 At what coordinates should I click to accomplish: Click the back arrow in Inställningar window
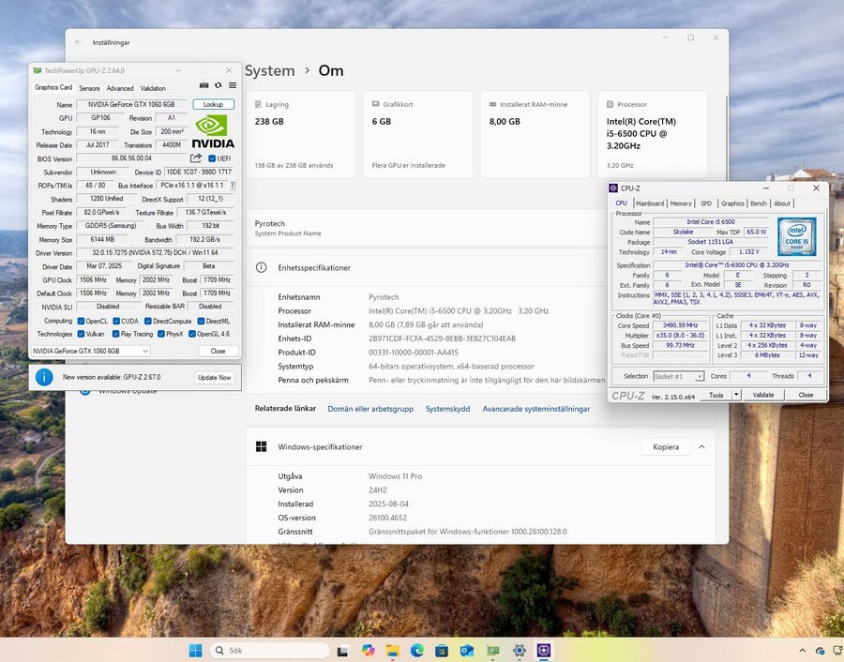pyautogui.click(x=79, y=42)
